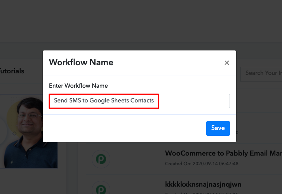282x194 pixels.
Task: Click the 'Created On: 2020-09-14 06:47:48' text
Action: point(202,164)
